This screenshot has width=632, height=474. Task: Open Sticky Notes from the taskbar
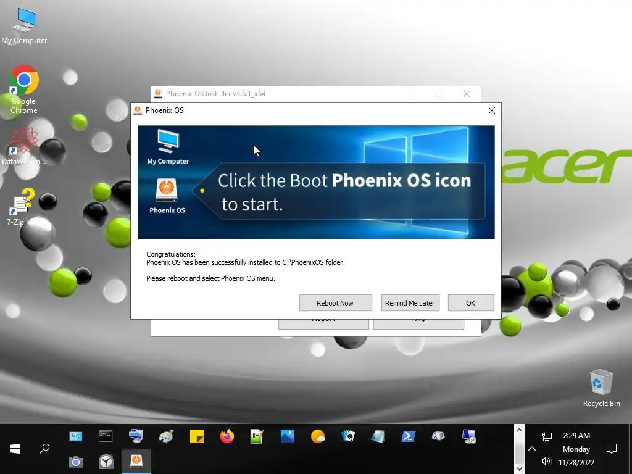(197, 436)
